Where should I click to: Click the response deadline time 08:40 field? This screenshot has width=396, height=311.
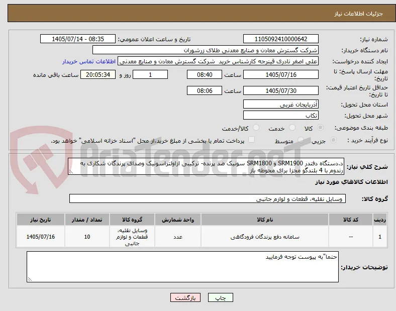point(205,75)
